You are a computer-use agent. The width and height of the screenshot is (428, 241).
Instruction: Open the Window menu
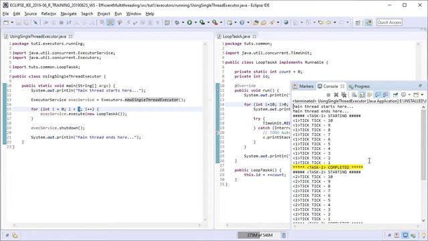(x=134, y=13)
